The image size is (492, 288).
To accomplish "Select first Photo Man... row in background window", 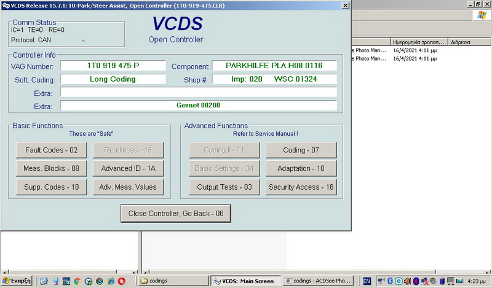I will [x=369, y=50].
